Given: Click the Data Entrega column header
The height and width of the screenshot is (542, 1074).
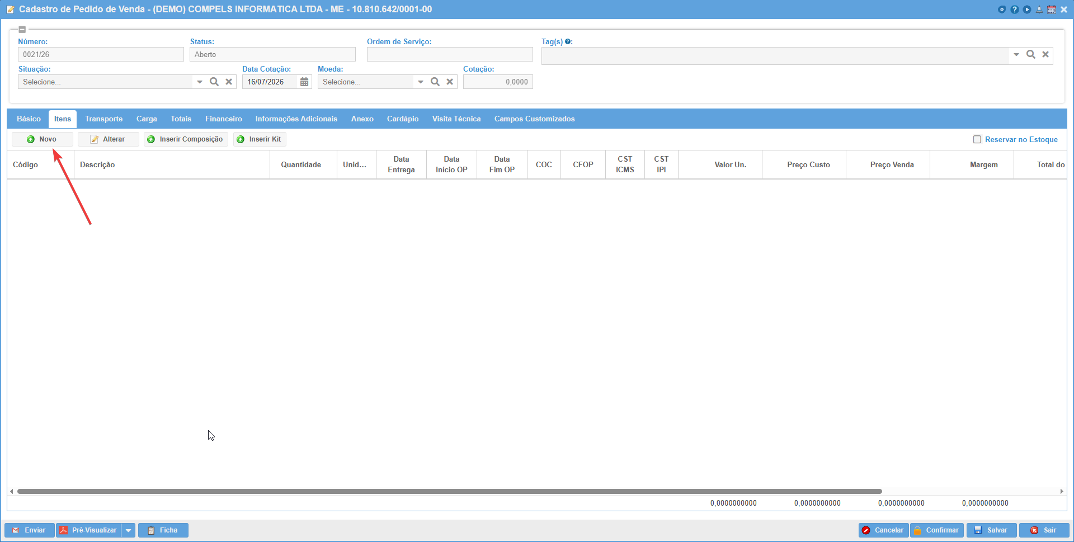Looking at the screenshot, I should 401,164.
